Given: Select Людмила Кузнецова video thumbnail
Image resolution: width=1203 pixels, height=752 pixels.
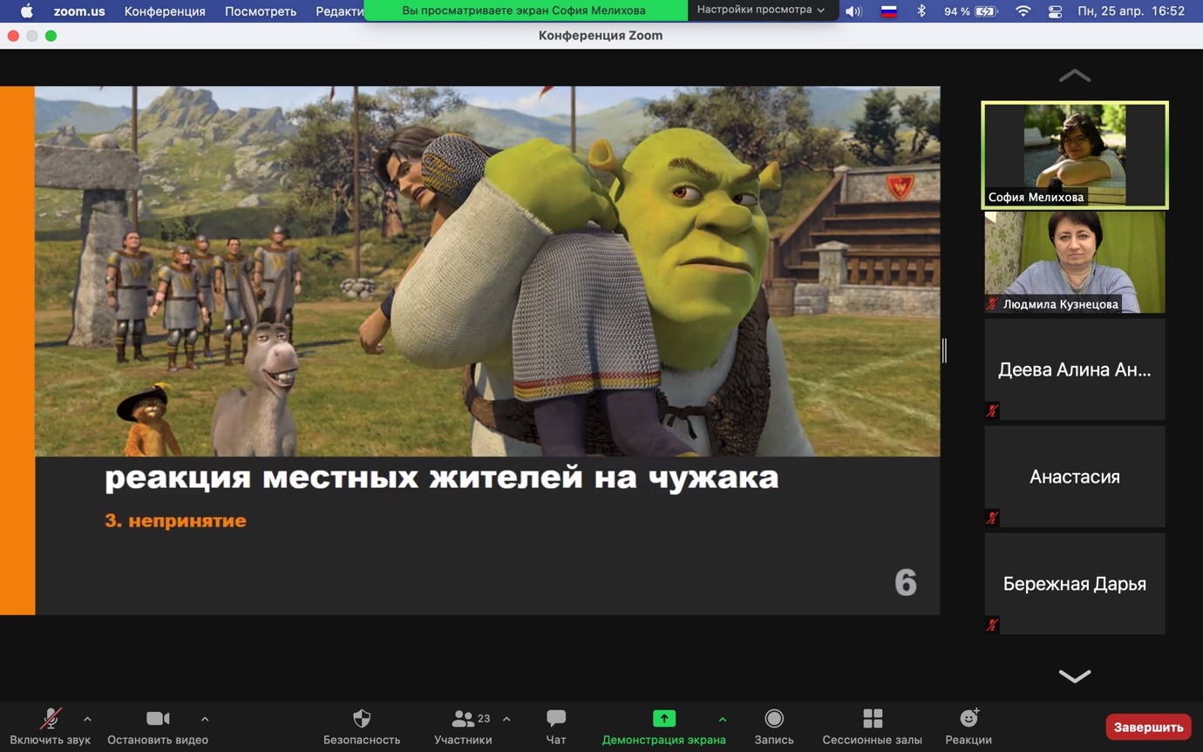Looking at the screenshot, I should coord(1075,262).
